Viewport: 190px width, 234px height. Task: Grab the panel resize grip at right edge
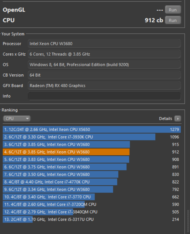[188, 222]
